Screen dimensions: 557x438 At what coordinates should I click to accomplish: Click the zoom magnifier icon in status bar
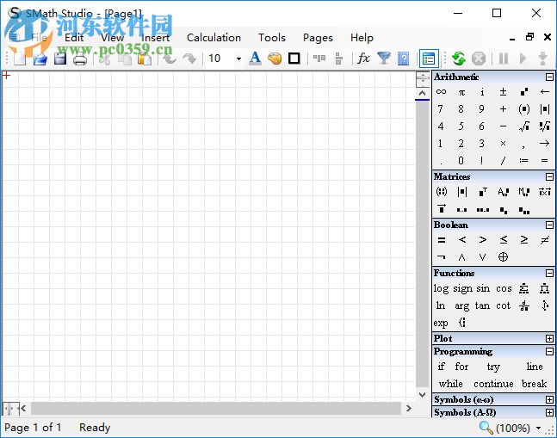(486, 428)
